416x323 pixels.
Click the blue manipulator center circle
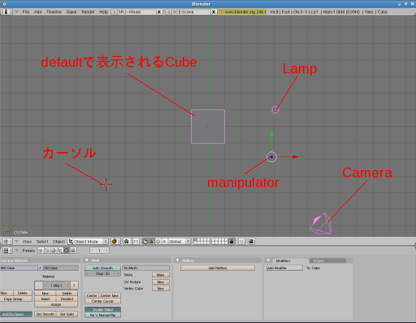[x=271, y=157]
